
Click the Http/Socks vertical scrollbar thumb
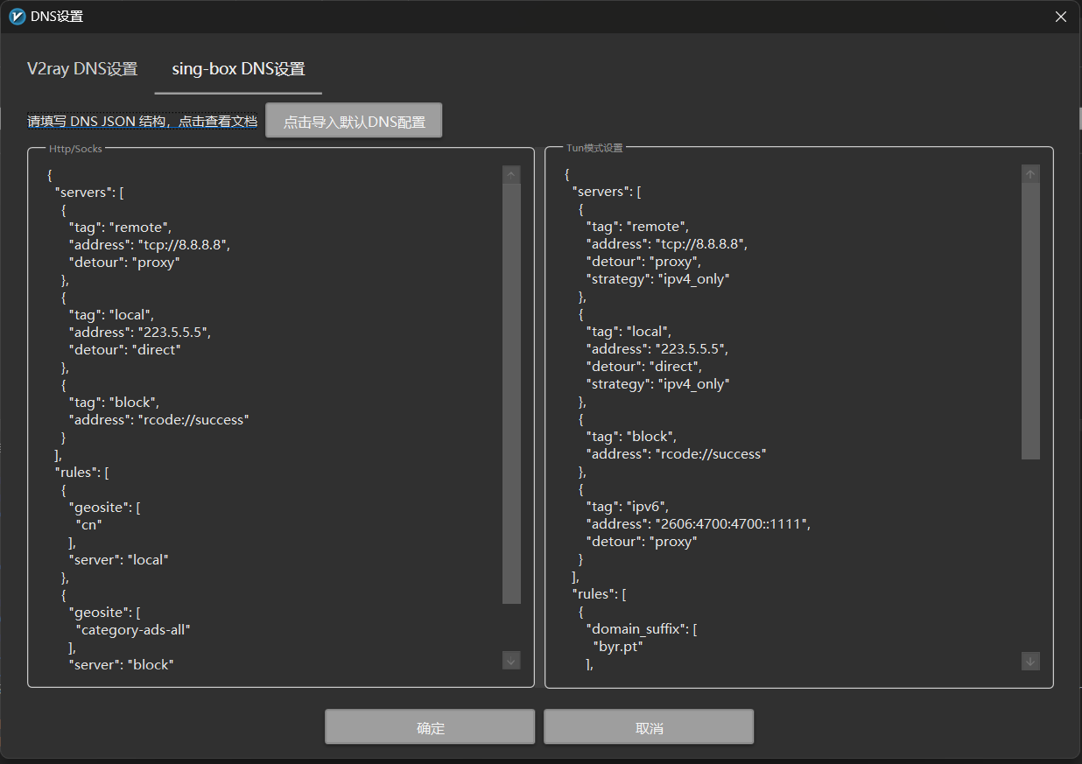pyautogui.click(x=511, y=394)
